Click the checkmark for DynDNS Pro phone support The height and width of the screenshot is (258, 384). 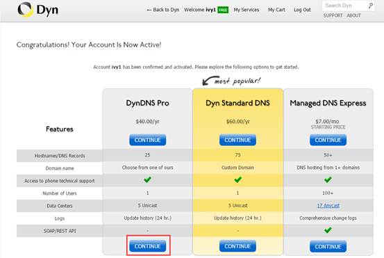click(147, 180)
